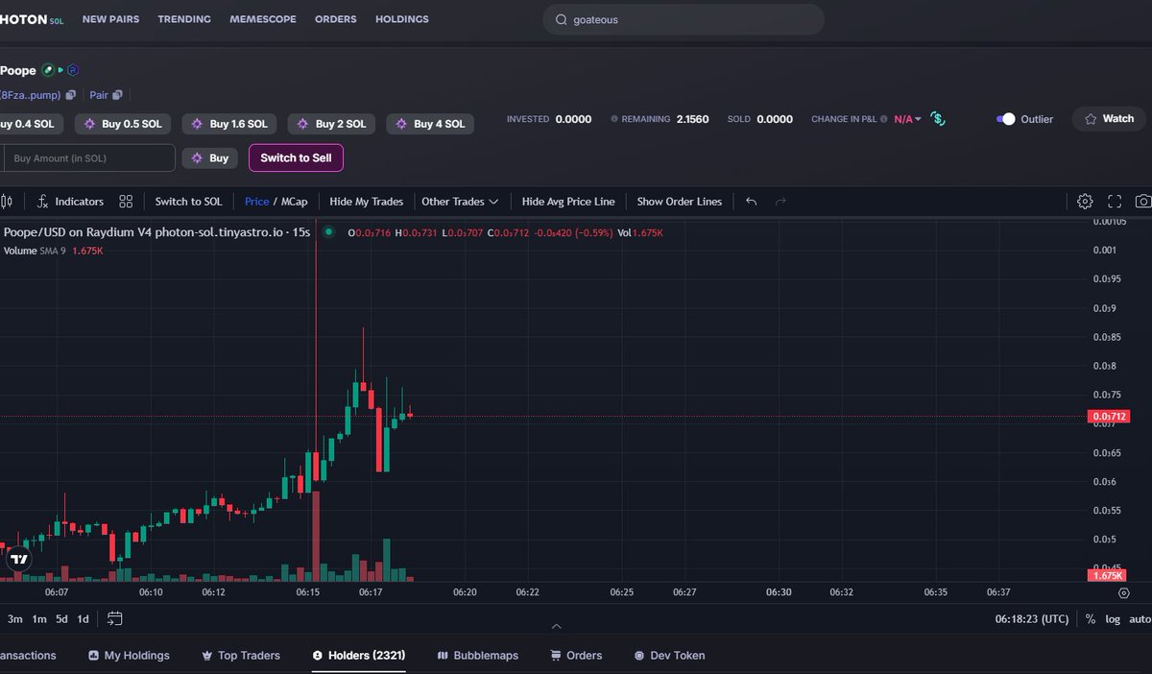Click the search box containing goateous
The image size is (1152, 674).
pos(684,19)
